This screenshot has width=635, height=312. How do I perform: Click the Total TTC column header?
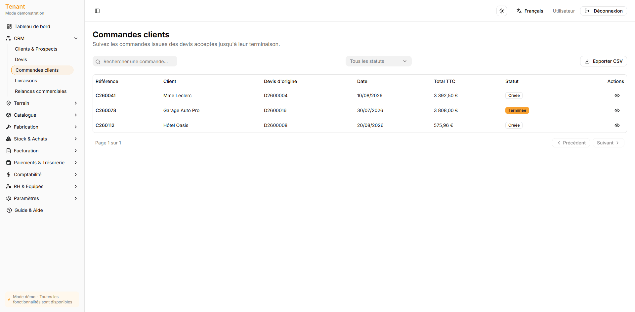click(444, 81)
